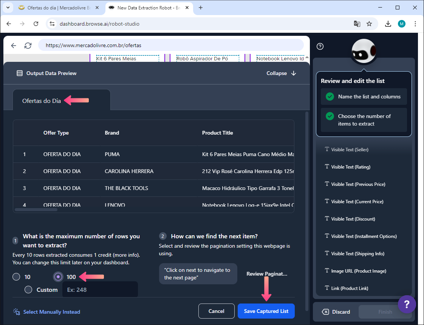The width and height of the screenshot is (424, 325).
Task: Click the Chrome forward arrow button
Action: pos(22,24)
